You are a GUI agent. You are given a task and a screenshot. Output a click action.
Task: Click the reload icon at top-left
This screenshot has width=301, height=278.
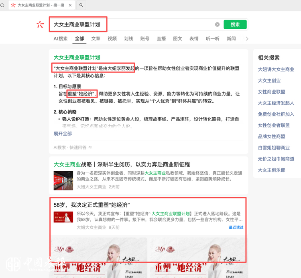[x=2, y=5]
